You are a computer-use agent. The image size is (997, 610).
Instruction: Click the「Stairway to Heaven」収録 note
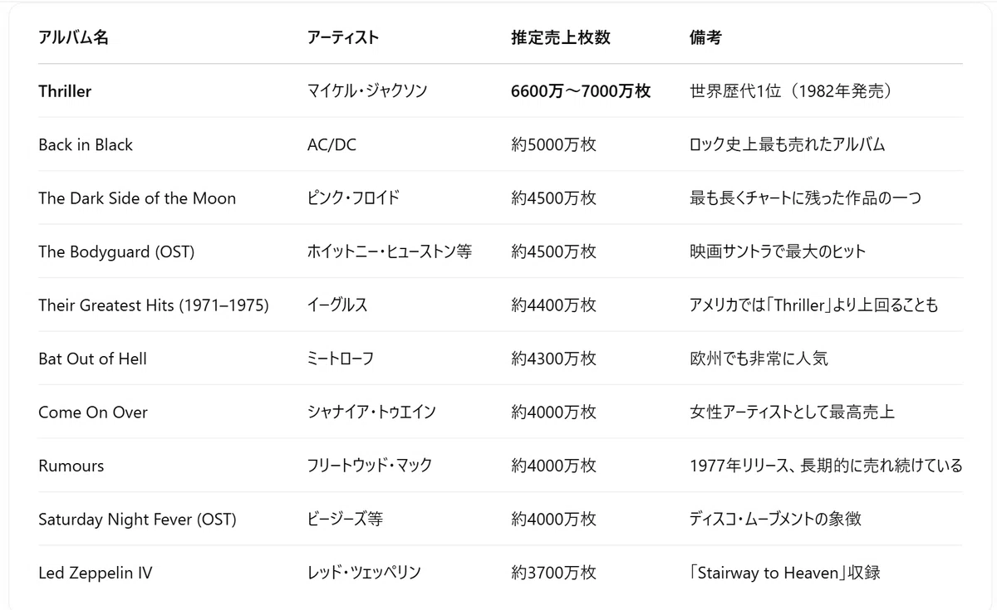coord(785,573)
